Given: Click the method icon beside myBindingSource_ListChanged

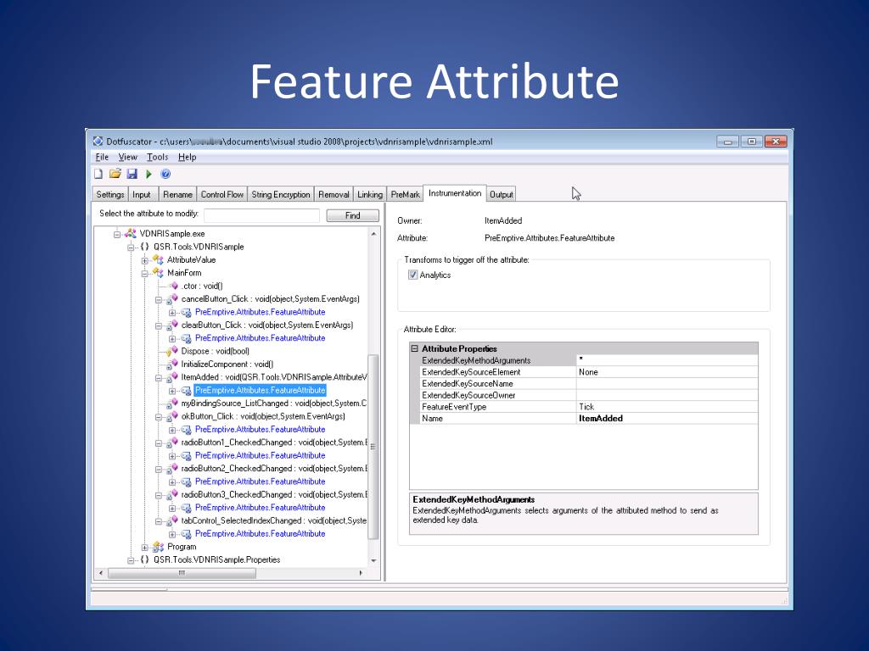Looking at the screenshot, I should pos(171,403).
